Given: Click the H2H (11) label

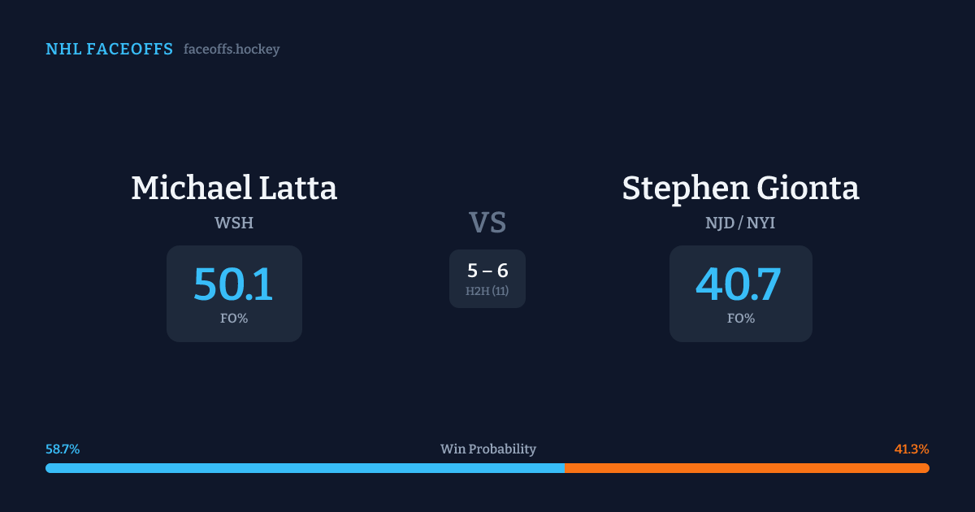Looking at the screenshot, I should pos(487,291).
